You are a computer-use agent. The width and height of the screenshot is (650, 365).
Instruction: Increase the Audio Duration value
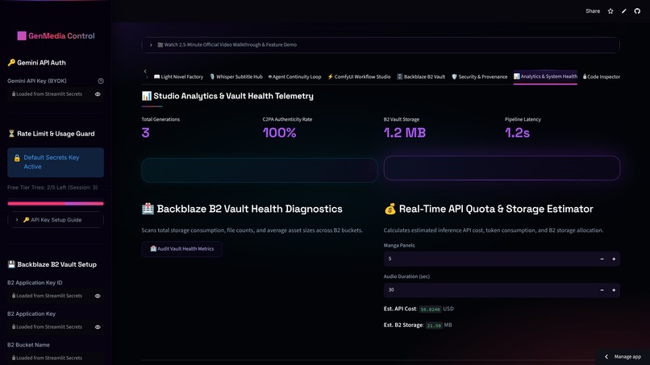[x=614, y=290]
